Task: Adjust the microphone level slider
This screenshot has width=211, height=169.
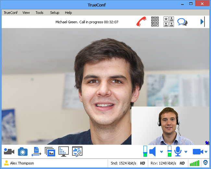Action: [x=169, y=151]
